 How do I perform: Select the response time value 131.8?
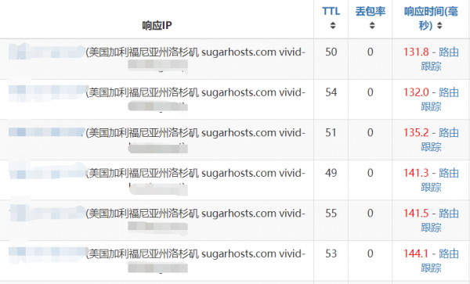pyautogui.click(x=416, y=52)
